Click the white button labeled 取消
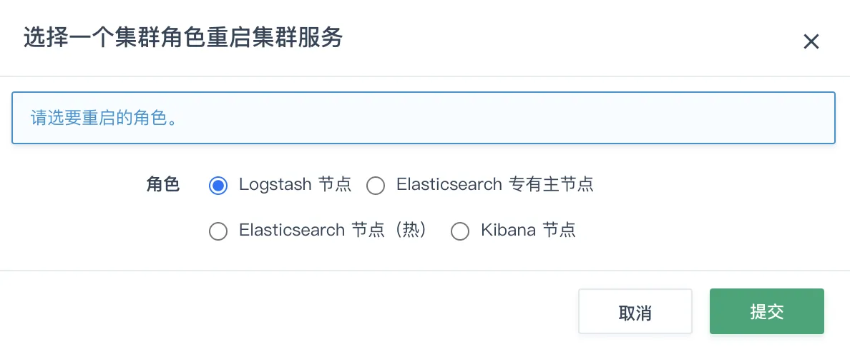Image resolution: width=850 pixels, height=347 pixels. (x=635, y=311)
